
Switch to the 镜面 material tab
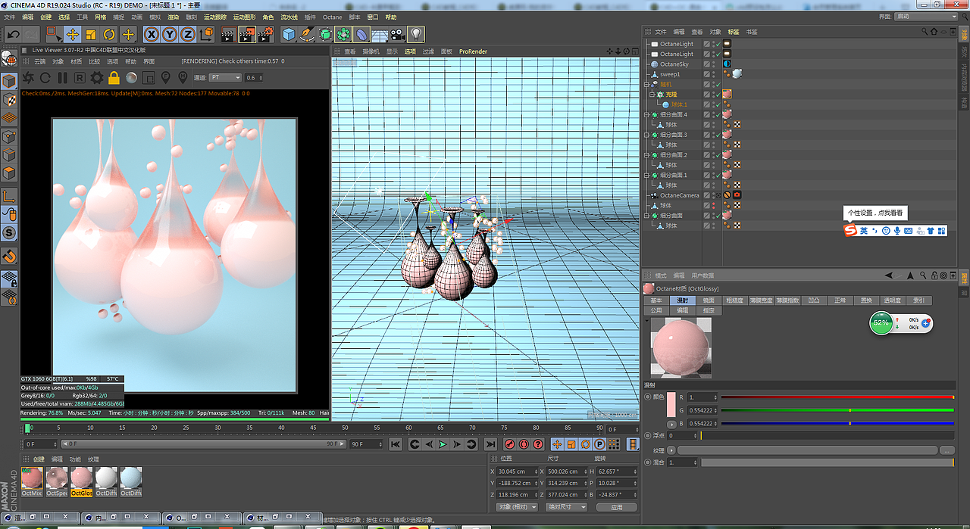[709, 300]
